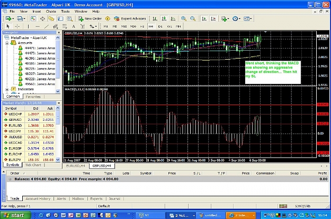Open the Strategy Tester magnifier icon
The image size is (331, 219).
coord(69,18)
